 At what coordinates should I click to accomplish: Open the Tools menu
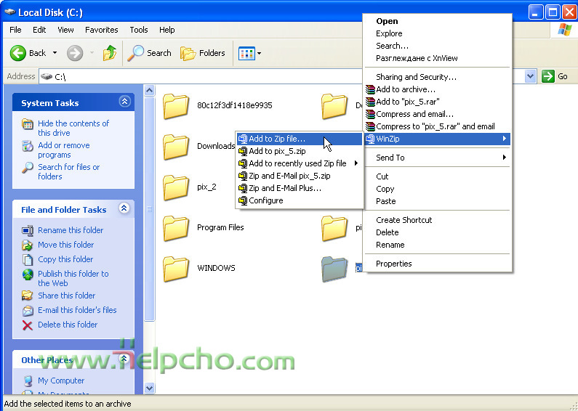[x=139, y=30]
